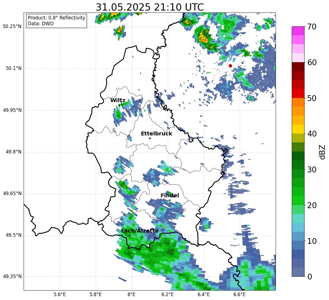Click the 6.2°E longitude label
This screenshot has width=329, height=300.
click(168, 294)
